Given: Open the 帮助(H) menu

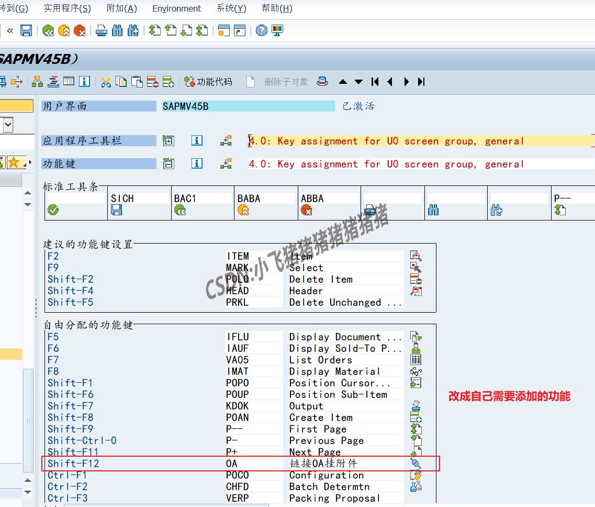Looking at the screenshot, I should coord(276,8).
